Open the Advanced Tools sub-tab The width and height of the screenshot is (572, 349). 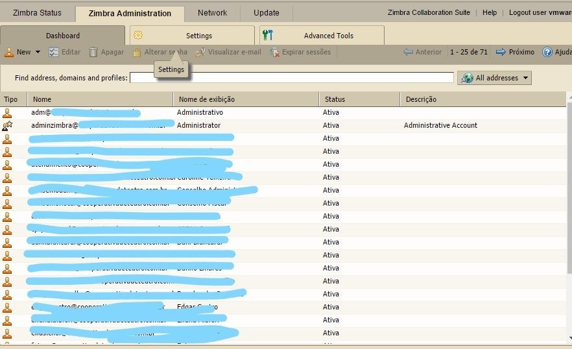click(322, 36)
